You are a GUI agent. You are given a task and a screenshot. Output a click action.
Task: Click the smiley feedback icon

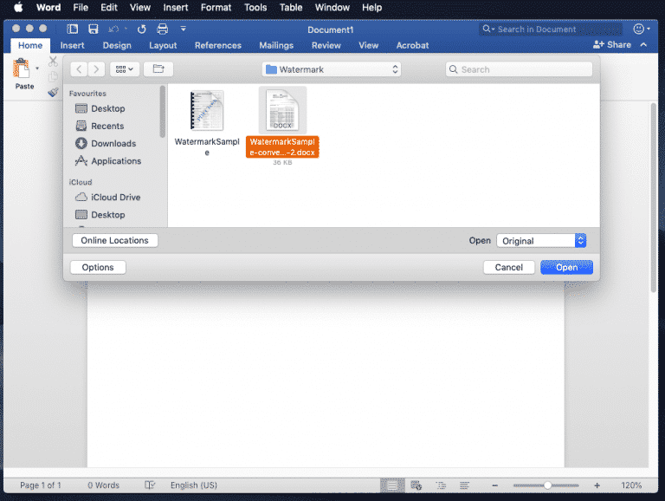639,29
